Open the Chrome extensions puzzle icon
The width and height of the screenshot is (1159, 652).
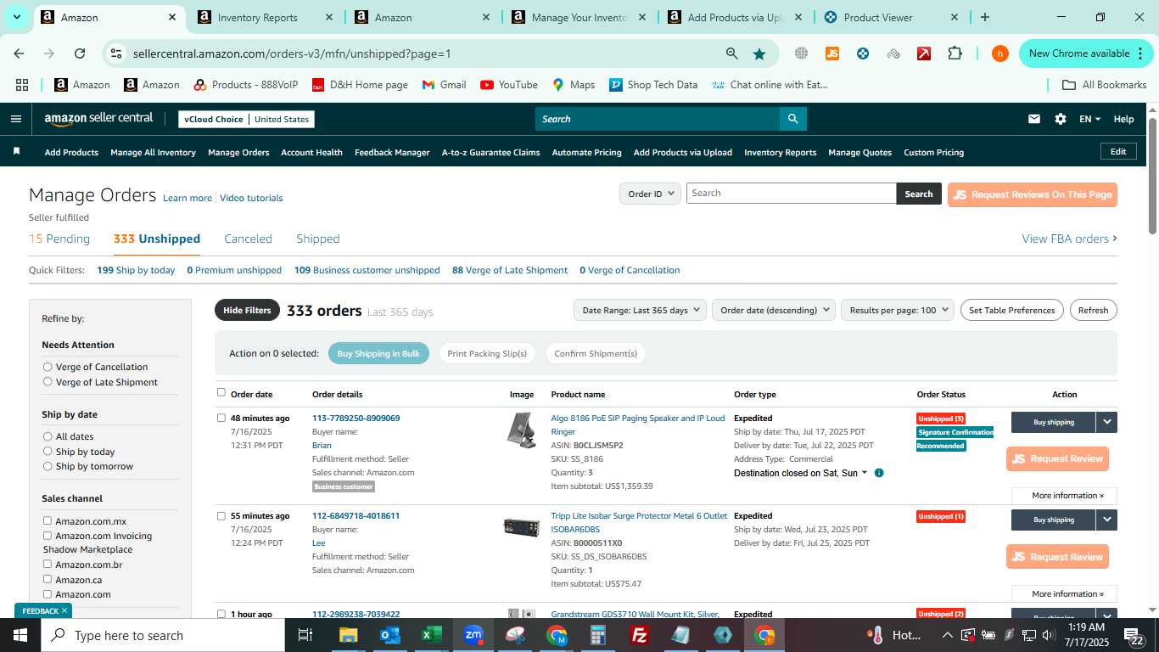pos(955,53)
